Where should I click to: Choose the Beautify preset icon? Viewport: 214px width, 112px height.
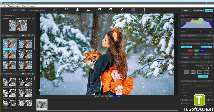[x=100, y=10]
